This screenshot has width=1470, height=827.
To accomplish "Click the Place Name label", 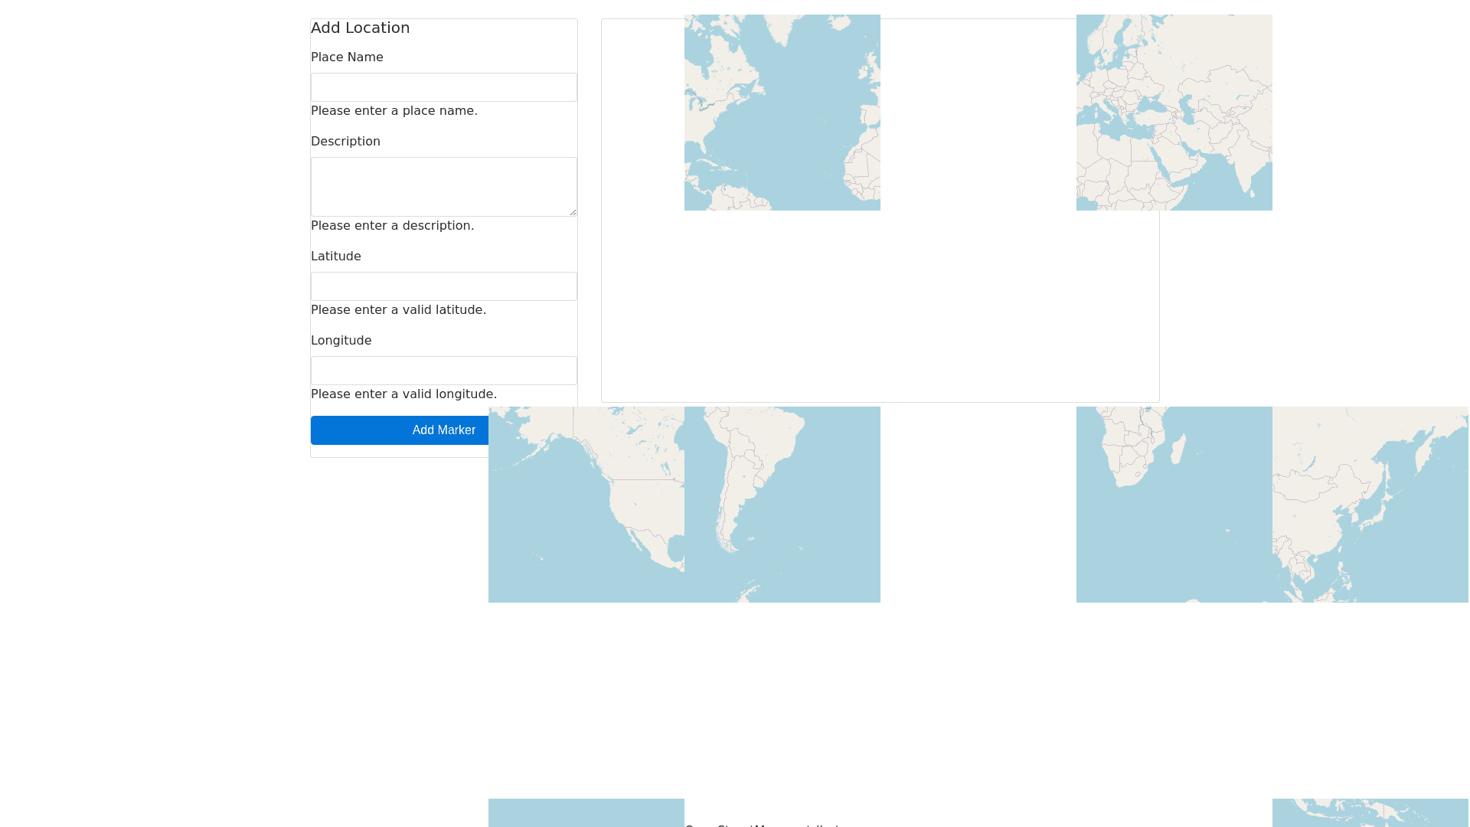I will [x=347, y=57].
